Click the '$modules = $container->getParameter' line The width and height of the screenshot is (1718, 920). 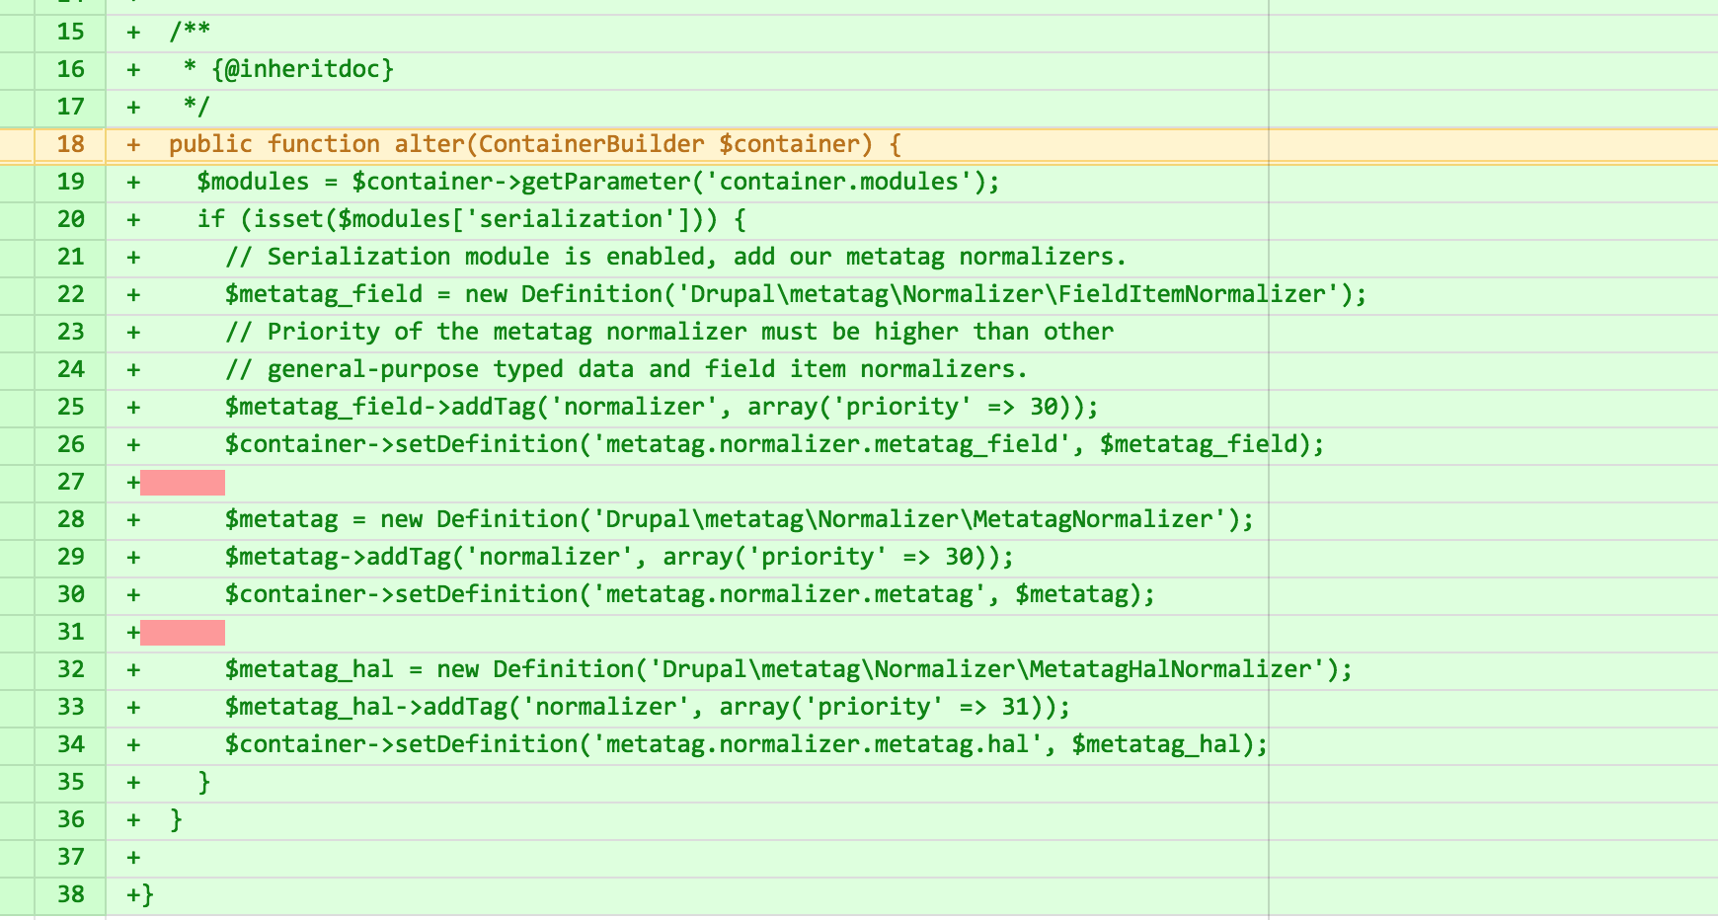click(598, 182)
